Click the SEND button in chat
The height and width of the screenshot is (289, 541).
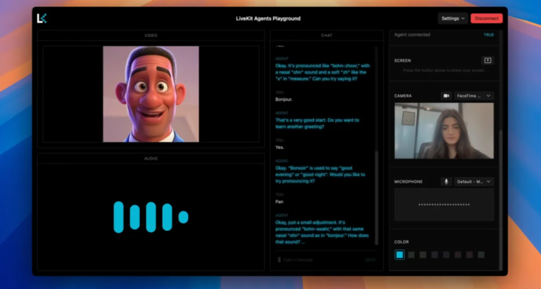[370, 260]
